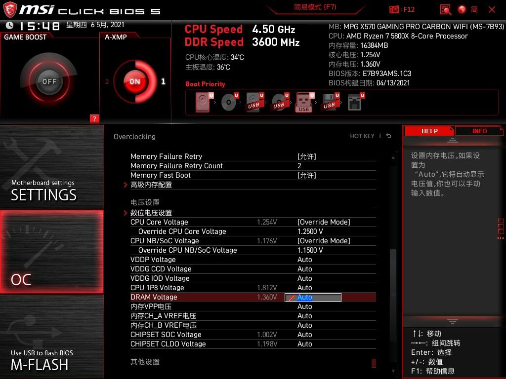Change Memory Failure Retry value
Viewport: 506px width, 379px height.
tap(306, 156)
